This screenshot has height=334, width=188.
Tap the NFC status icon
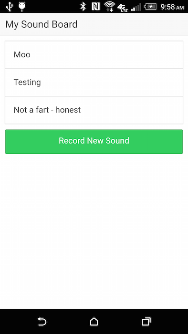(95, 7)
